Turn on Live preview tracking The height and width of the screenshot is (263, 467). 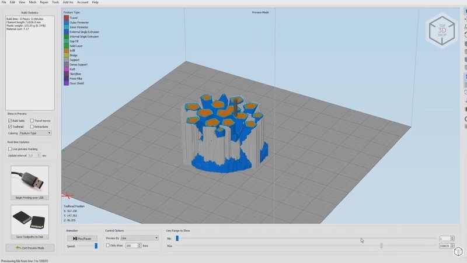[10, 149]
